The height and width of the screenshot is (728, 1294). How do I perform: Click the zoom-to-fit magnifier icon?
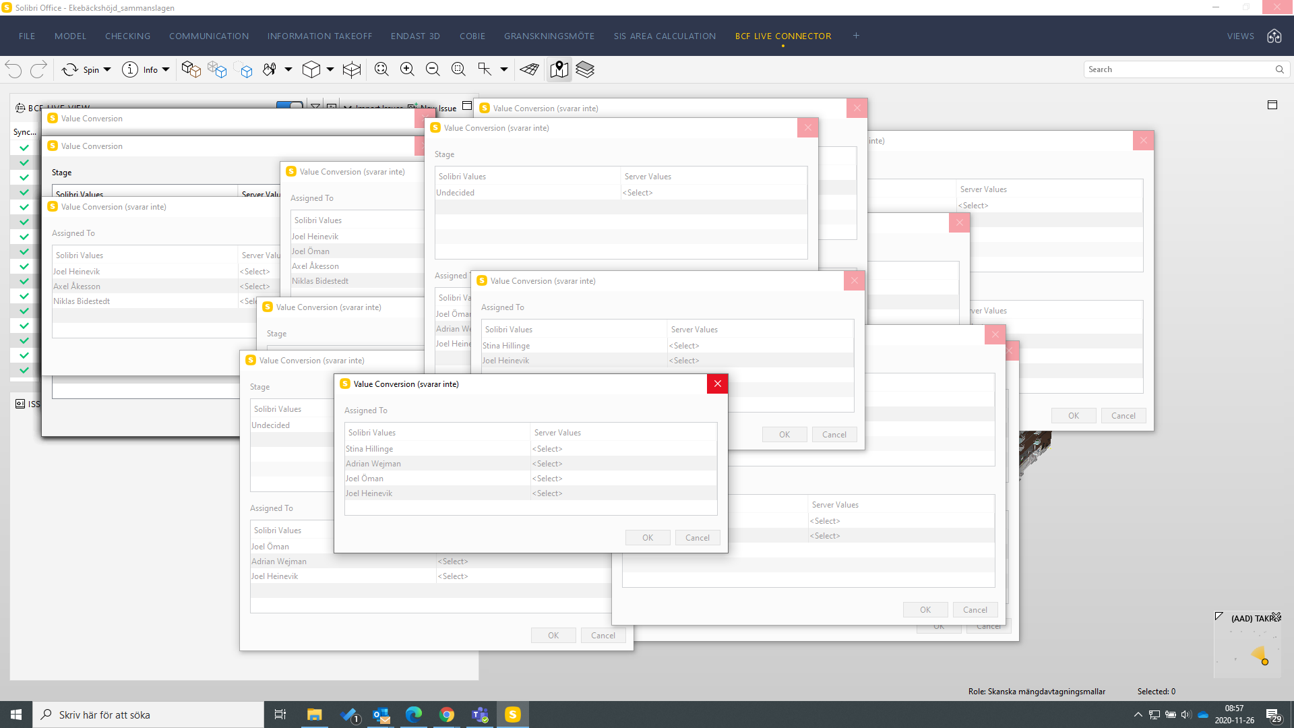[x=381, y=69]
